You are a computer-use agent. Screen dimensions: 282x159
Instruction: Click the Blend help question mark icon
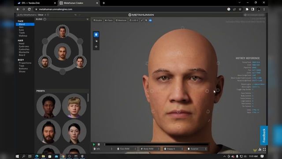[45, 19]
